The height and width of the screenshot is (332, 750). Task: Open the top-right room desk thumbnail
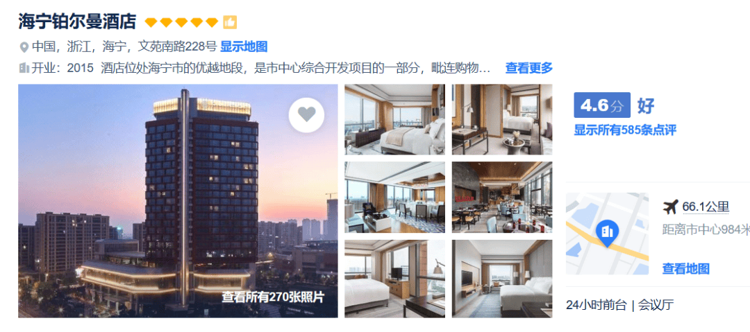502,119
